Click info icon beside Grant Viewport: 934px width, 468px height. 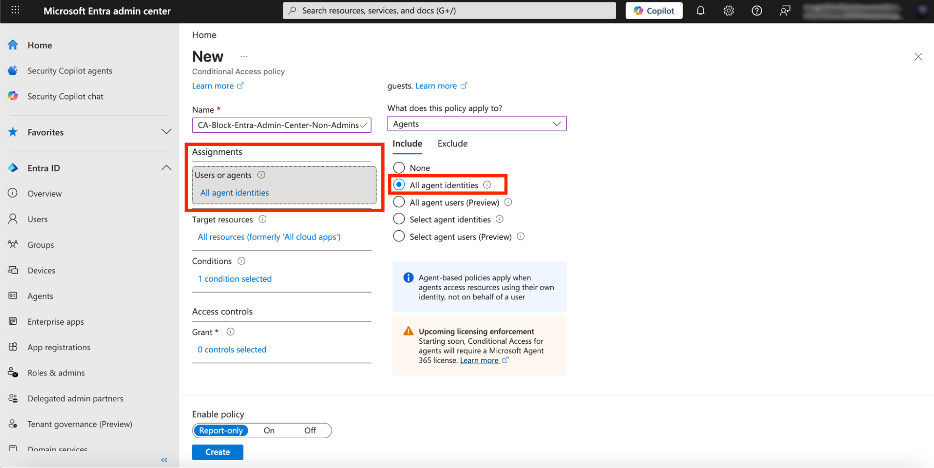[x=230, y=332]
